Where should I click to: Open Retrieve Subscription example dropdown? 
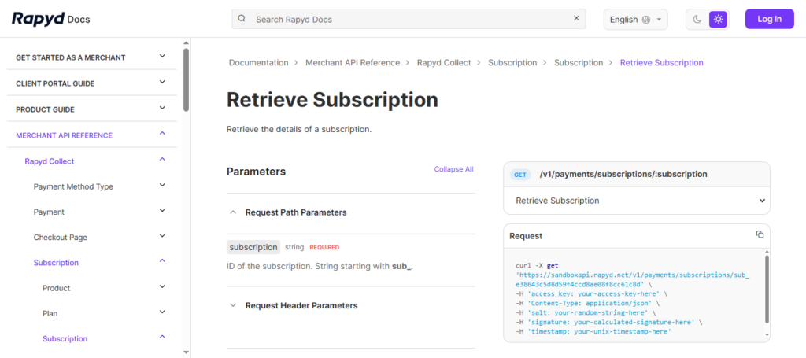[x=636, y=201]
